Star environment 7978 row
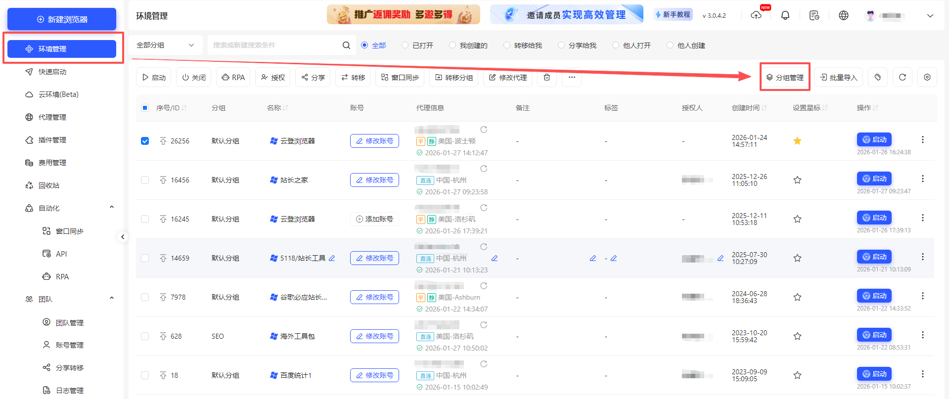Image resolution: width=949 pixels, height=399 pixels. click(x=797, y=297)
